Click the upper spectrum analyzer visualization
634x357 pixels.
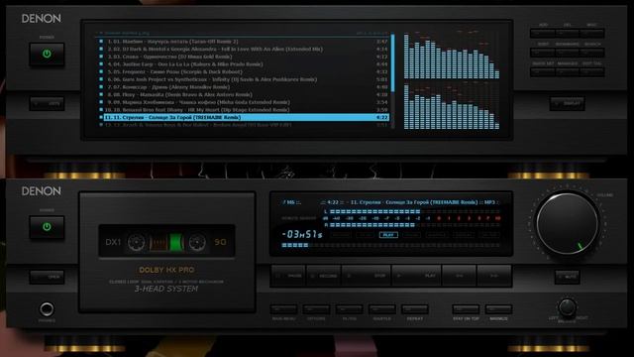click(x=452, y=56)
